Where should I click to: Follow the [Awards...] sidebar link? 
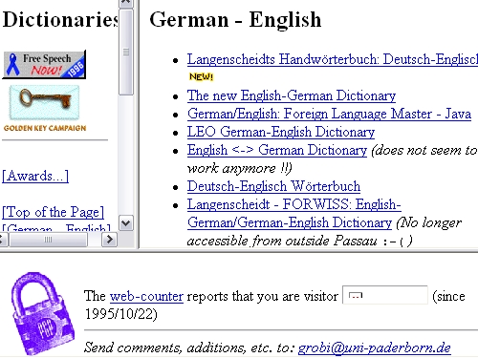pos(35,176)
